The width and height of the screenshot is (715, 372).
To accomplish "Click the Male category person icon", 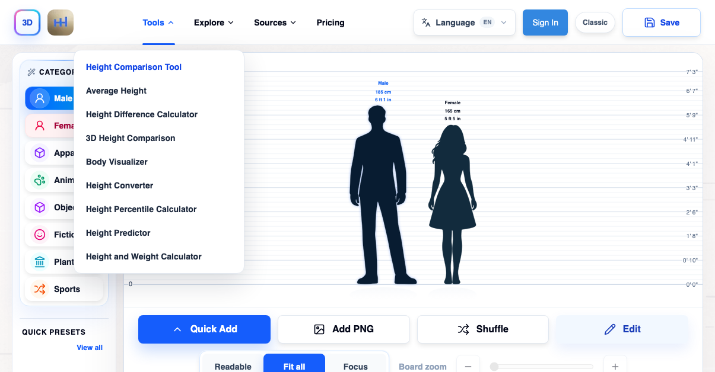I will [40, 98].
